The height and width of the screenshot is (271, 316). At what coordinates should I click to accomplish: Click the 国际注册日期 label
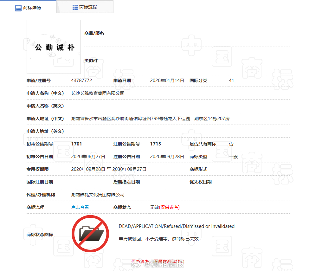pos(40,182)
